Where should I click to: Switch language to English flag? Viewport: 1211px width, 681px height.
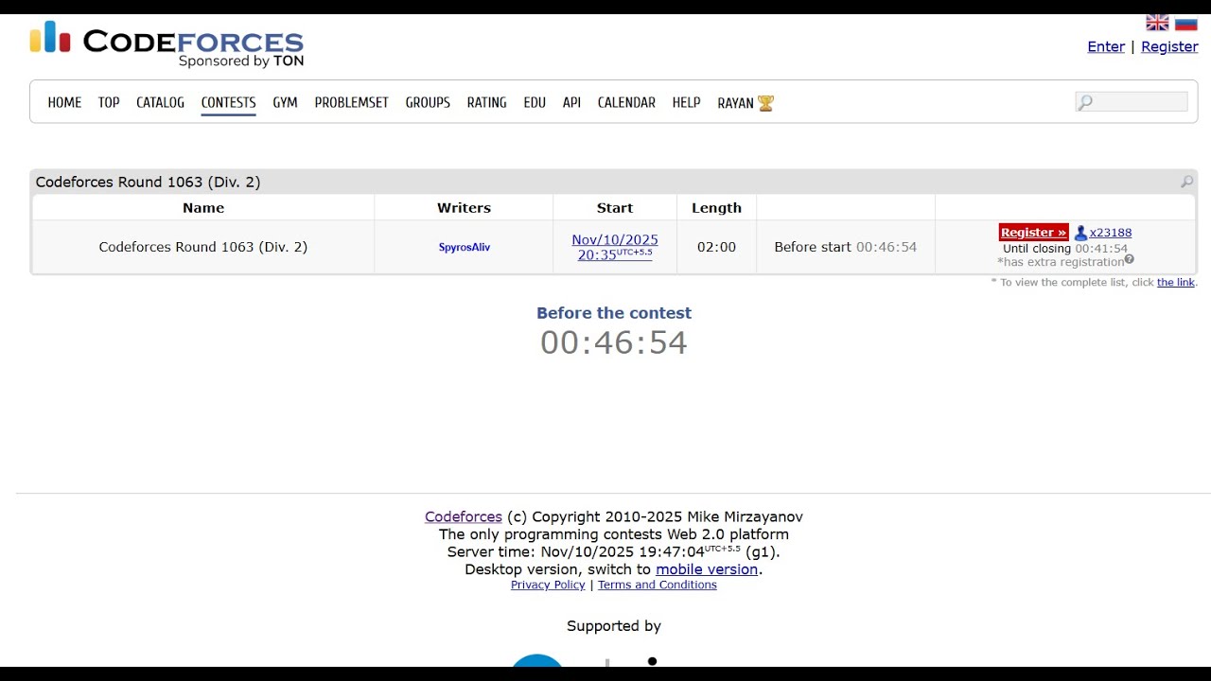(1157, 23)
